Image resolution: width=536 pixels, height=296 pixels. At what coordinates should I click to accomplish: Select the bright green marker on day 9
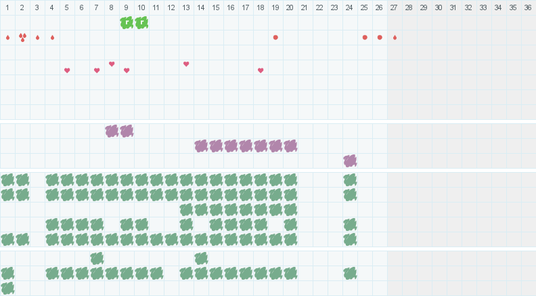pos(127,22)
